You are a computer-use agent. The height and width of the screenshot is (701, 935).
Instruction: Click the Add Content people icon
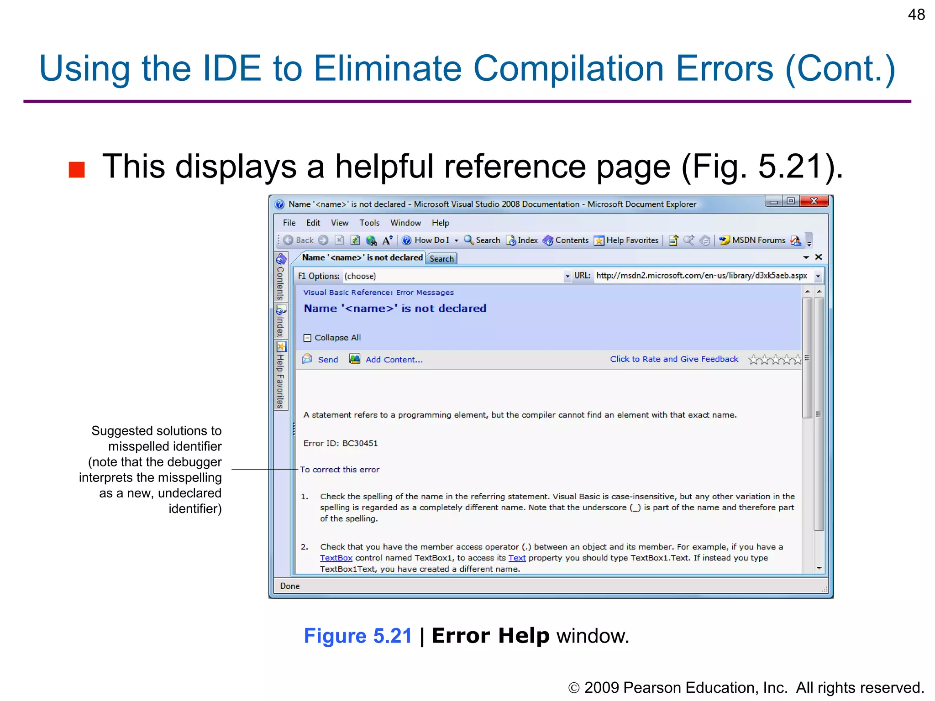click(x=355, y=359)
